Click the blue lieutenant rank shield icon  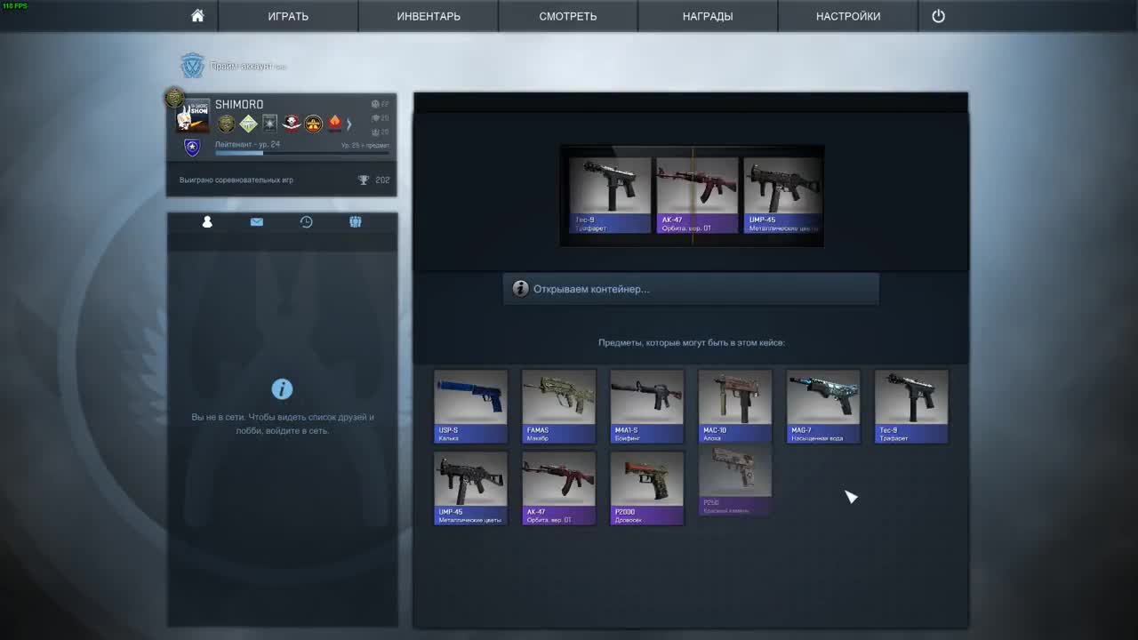pyautogui.click(x=192, y=148)
